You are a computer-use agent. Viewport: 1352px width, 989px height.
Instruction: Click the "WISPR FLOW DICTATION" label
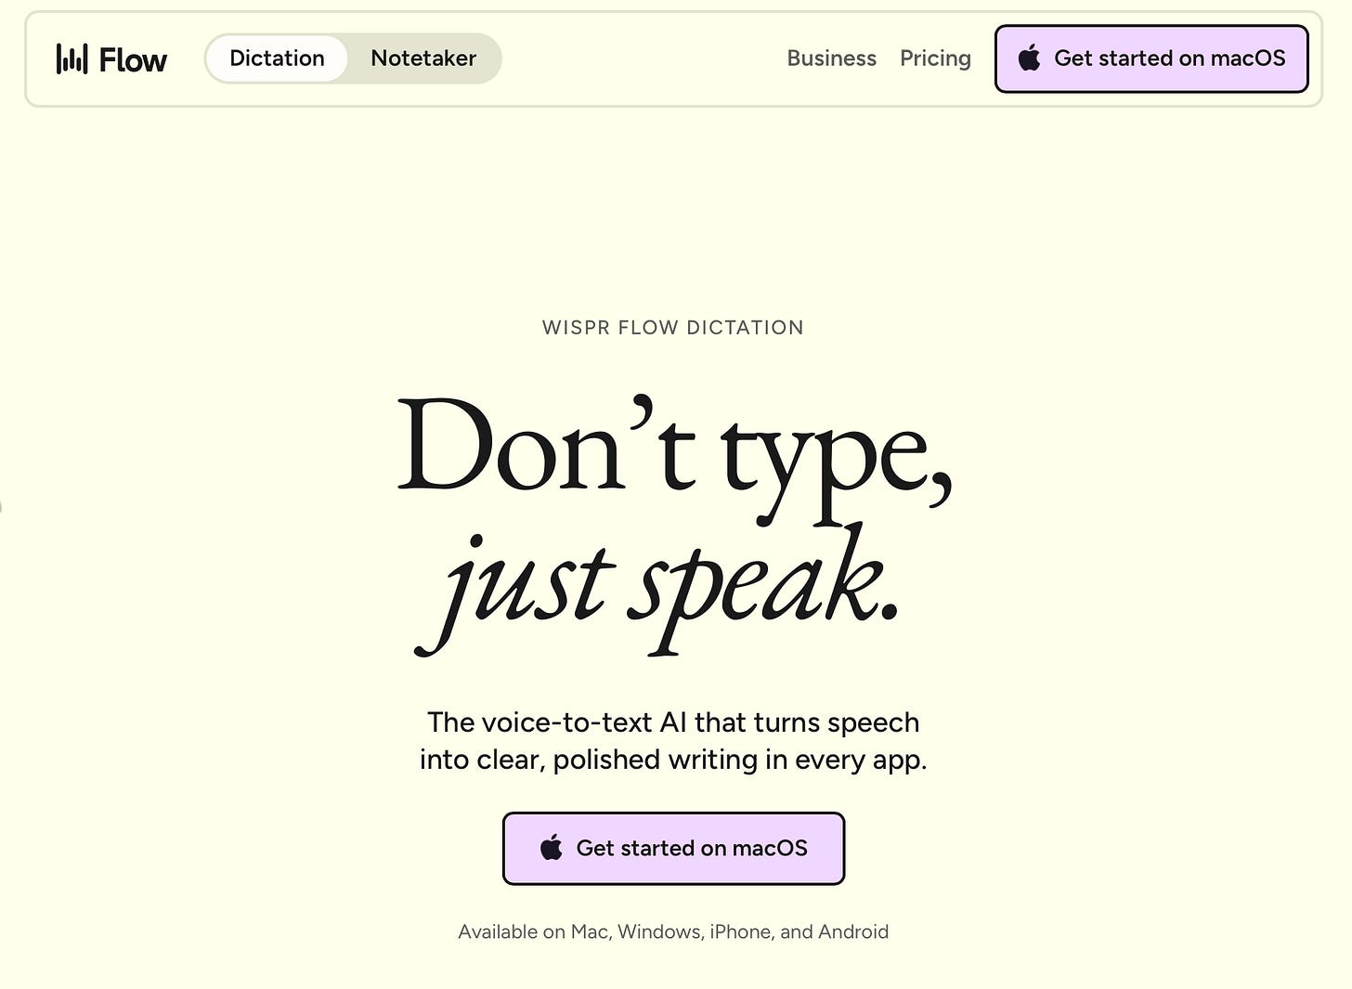[673, 328]
